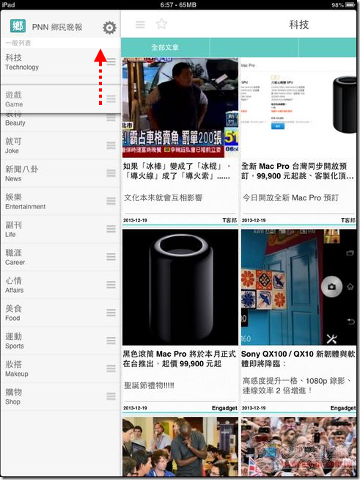Open the Life category
The width and height of the screenshot is (360, 480).
[x=61, y=229]
